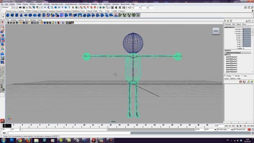Open the Photoshop taskbar icon
Viewport: 254px width, 143px height.
coord(12,140)
